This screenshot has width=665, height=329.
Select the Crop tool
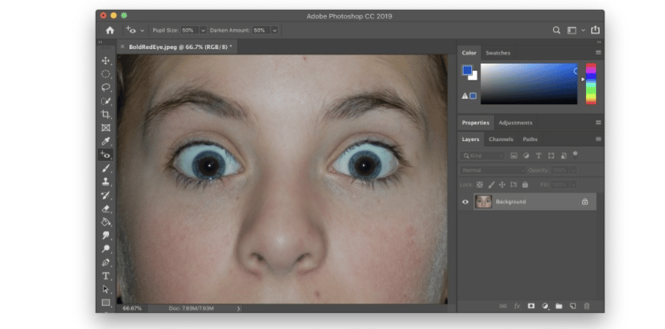coord(106,114)
